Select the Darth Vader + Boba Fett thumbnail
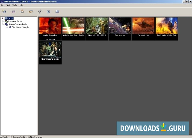 pyautogui.click(x=166, y=29)
